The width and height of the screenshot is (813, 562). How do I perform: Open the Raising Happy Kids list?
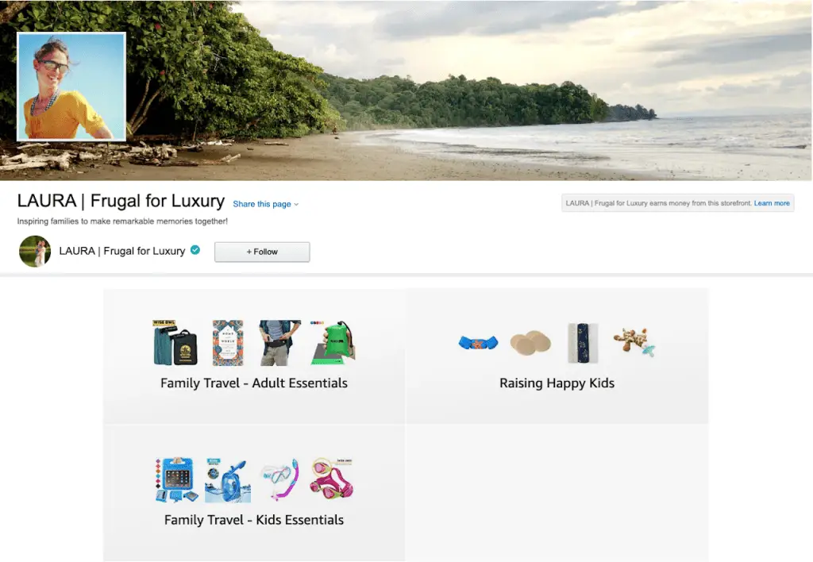click(557, 383)
